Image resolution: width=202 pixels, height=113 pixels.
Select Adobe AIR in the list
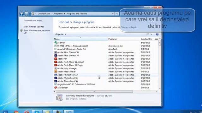pos(62,59)
